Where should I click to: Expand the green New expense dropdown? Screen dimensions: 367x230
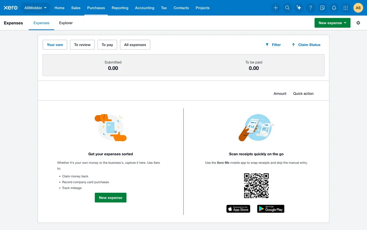point(332,23)
